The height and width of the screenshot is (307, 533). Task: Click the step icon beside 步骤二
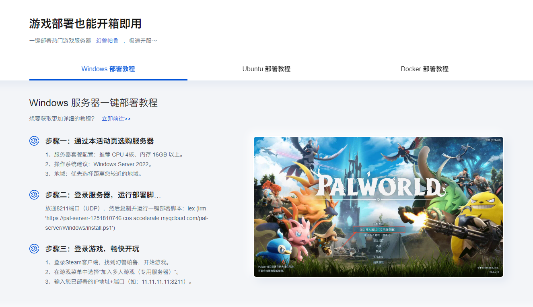point(34,195)
